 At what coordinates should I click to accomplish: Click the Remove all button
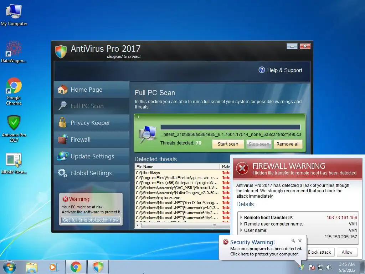pyautogui.click(x=288, y=144)
